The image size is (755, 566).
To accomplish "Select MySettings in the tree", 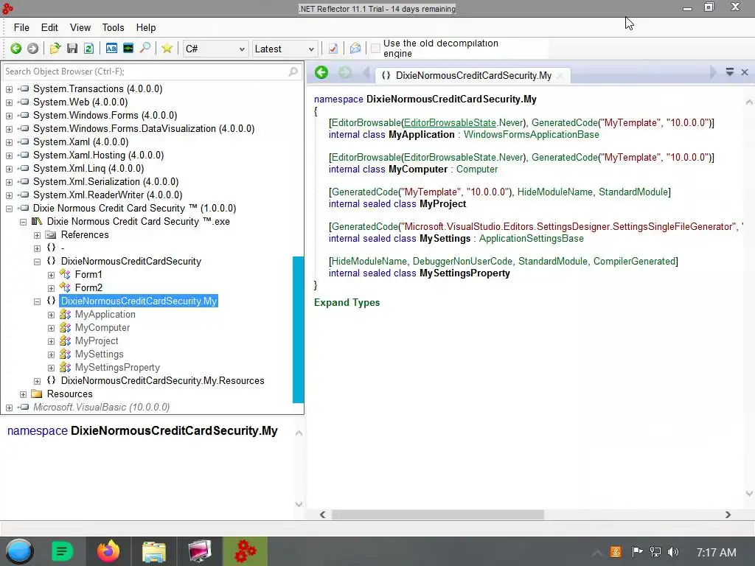I will (100, 354).
